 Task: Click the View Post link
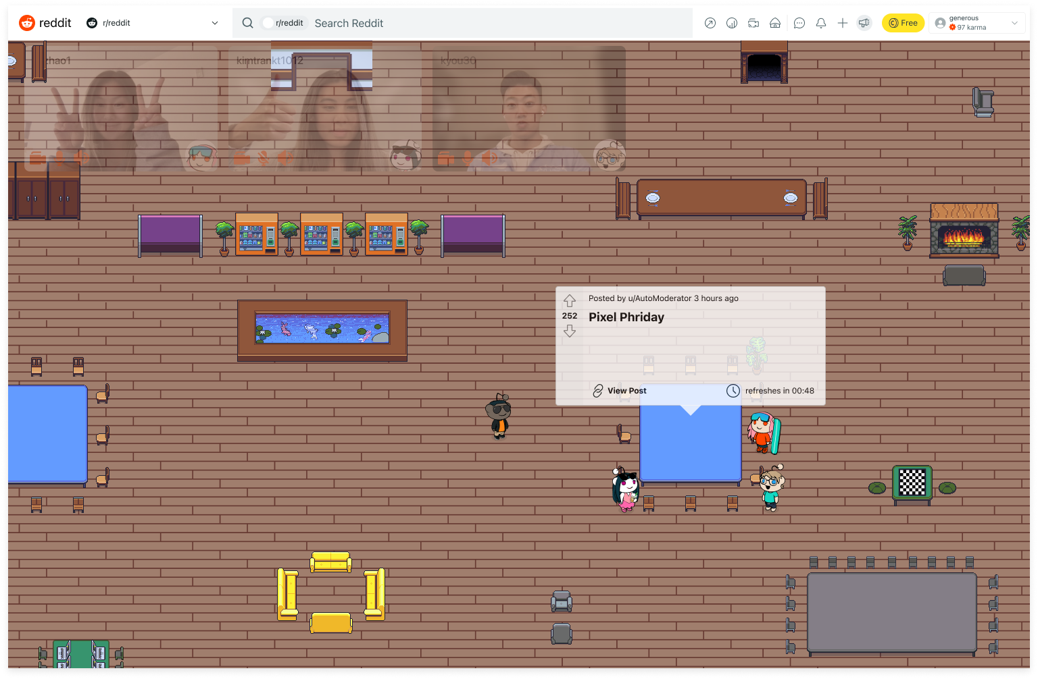point(620,391)
